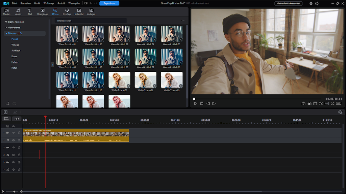
Task: Open the 16:9 aspect ratio dropdown
Action: click(338, 104)
